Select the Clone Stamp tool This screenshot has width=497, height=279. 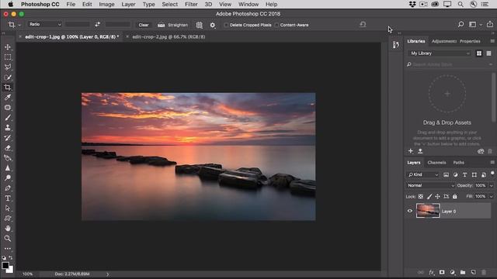[x=8, y=127]
